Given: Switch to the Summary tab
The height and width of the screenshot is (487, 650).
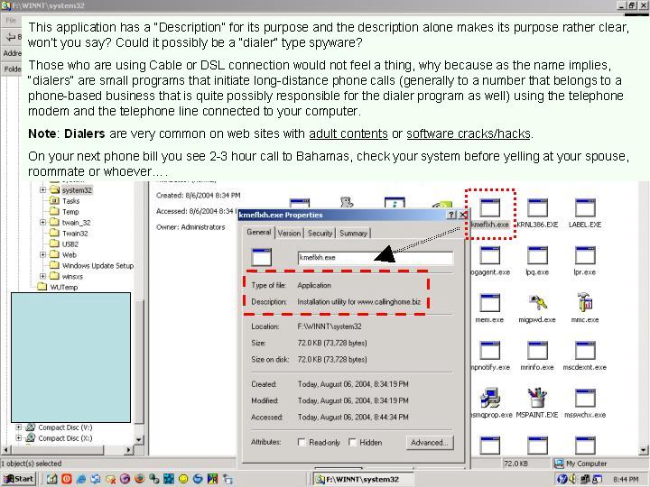Looking at the screenshot, I should tap(353, 234).
